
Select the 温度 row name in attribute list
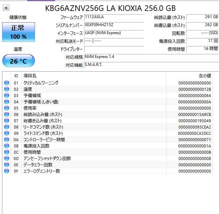27,89
